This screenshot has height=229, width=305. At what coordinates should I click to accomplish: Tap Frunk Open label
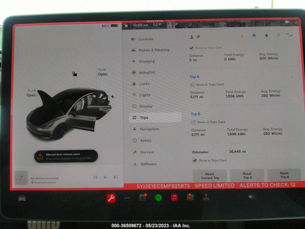31,93
